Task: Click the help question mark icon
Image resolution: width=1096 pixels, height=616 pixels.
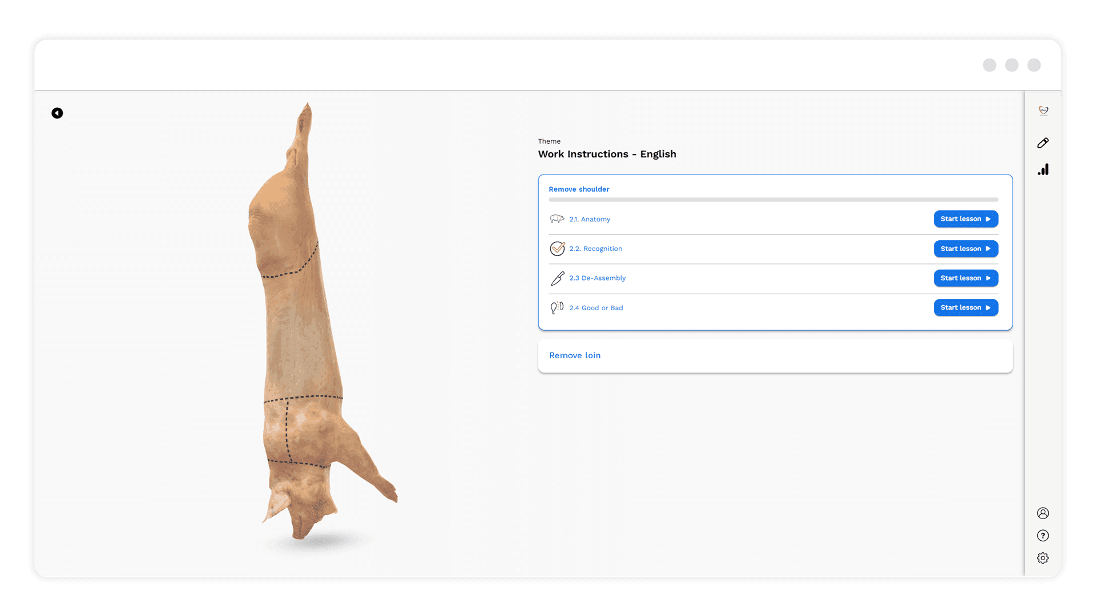Action: tap(1043, 536)
